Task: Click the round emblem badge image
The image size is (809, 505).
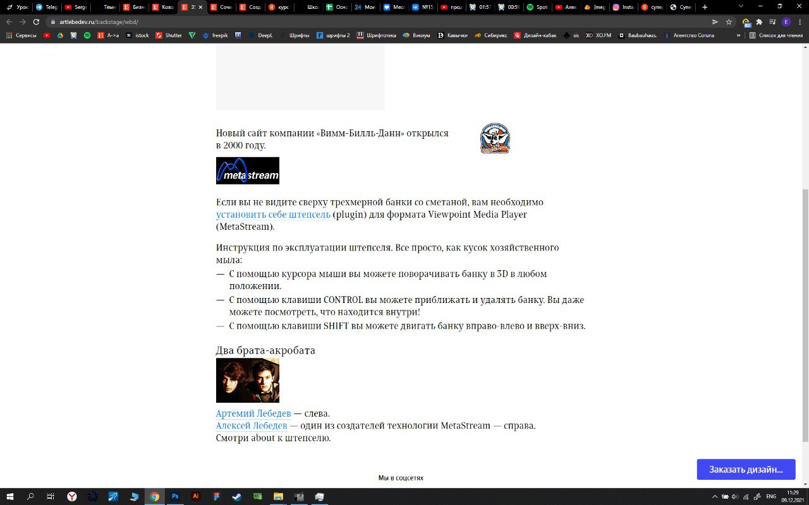Action: pyautogui.click(x=495, y=138)
